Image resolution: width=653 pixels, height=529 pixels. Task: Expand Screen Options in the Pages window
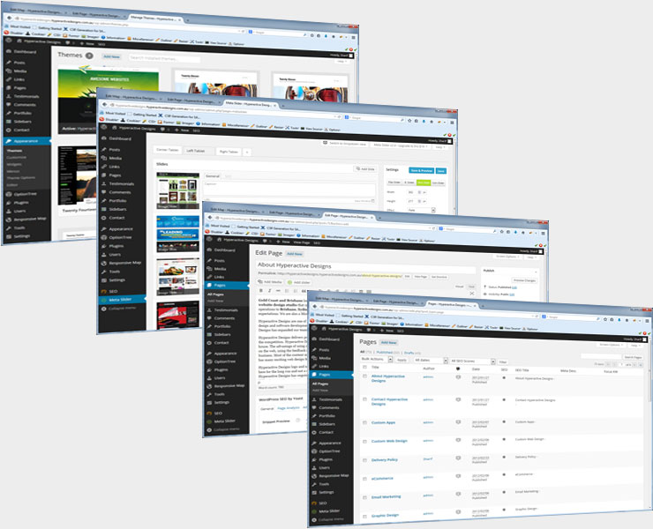pyautogui.click(x=612, y=345)
